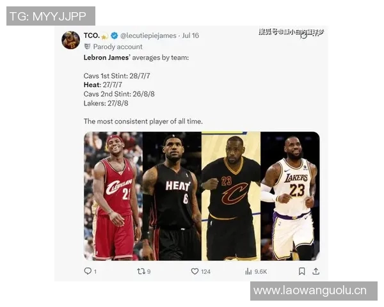Retweet the post using the repost icon
Viewport: 384px width, 307px height.
141,271
